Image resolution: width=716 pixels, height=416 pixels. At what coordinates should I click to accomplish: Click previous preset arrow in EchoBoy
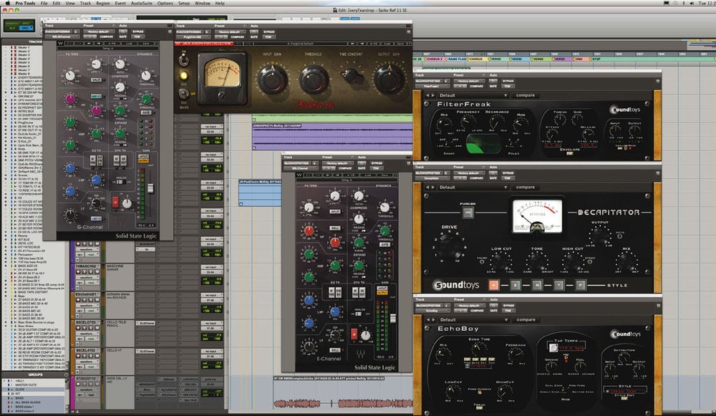pos(427,319)
